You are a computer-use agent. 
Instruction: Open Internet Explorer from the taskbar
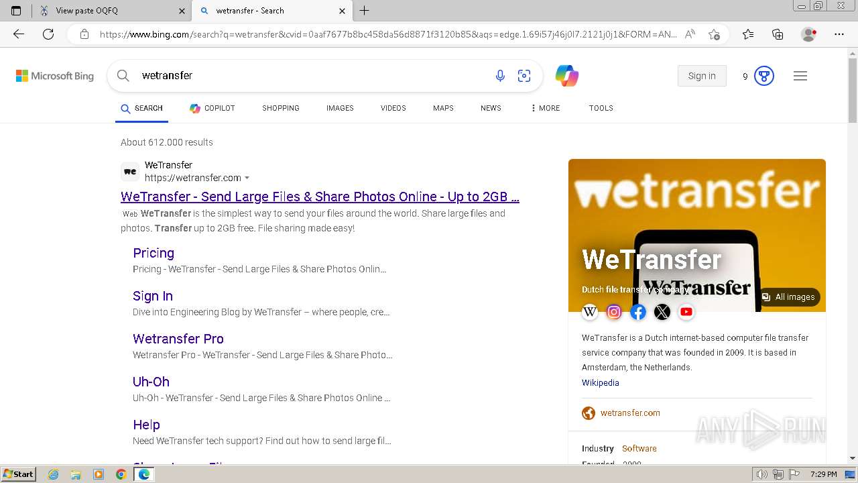point(54,474)
